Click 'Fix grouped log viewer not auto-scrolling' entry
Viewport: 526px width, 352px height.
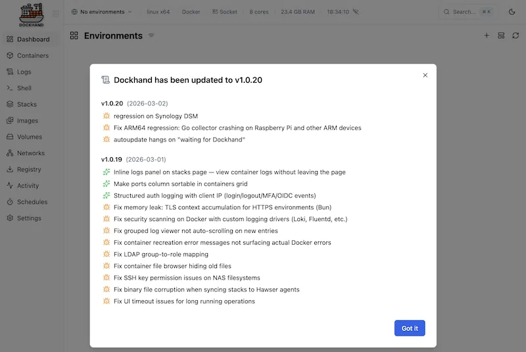(195, 231)
